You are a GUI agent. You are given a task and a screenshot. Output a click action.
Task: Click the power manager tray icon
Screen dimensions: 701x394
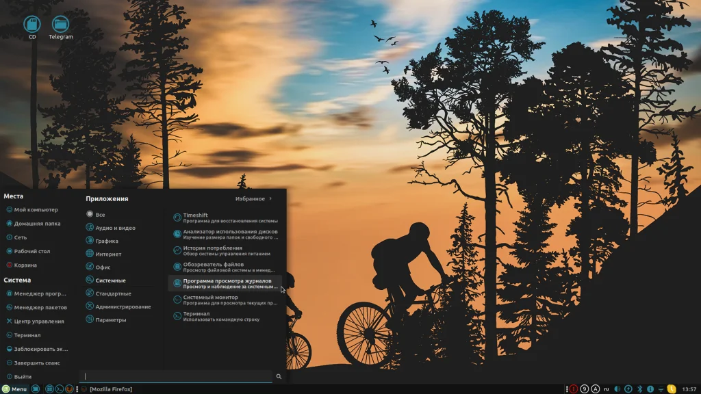tap(628, 389)
